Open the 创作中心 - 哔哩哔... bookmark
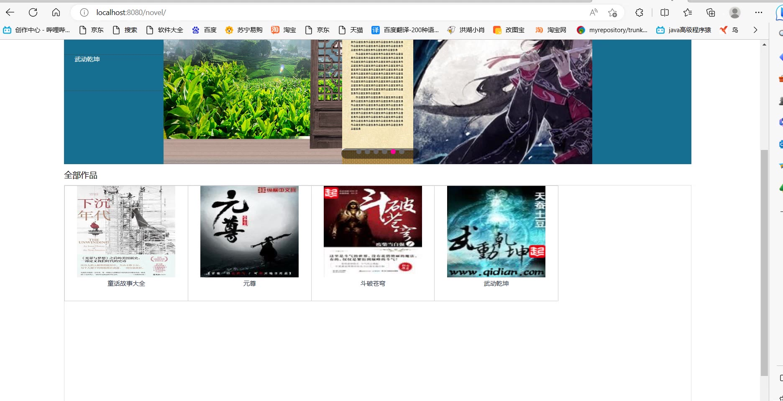Screen dimensions: 783x401 [x=36, y=30]
